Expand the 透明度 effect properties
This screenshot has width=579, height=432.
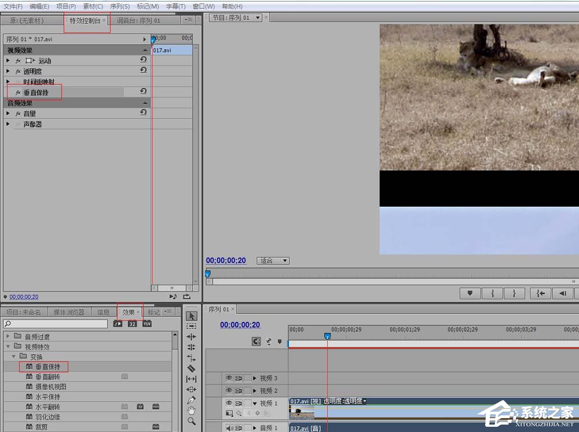pyautogui.click(x=8, y=71)
